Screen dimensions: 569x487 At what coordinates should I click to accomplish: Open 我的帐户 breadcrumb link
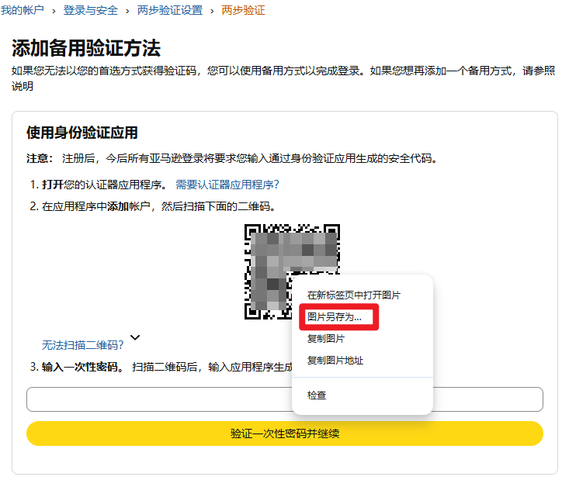click(x=23, y=10)
